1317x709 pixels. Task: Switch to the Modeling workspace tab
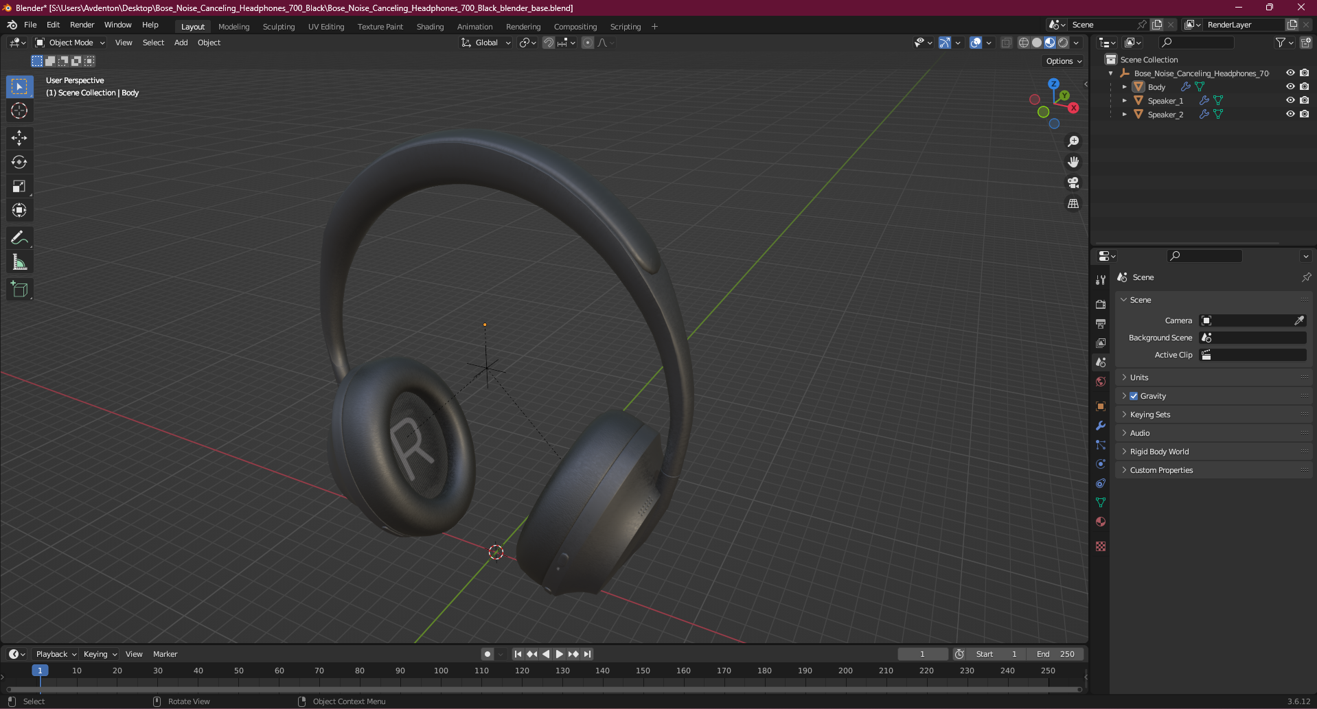pyautogui.click(x=233, y=27)
